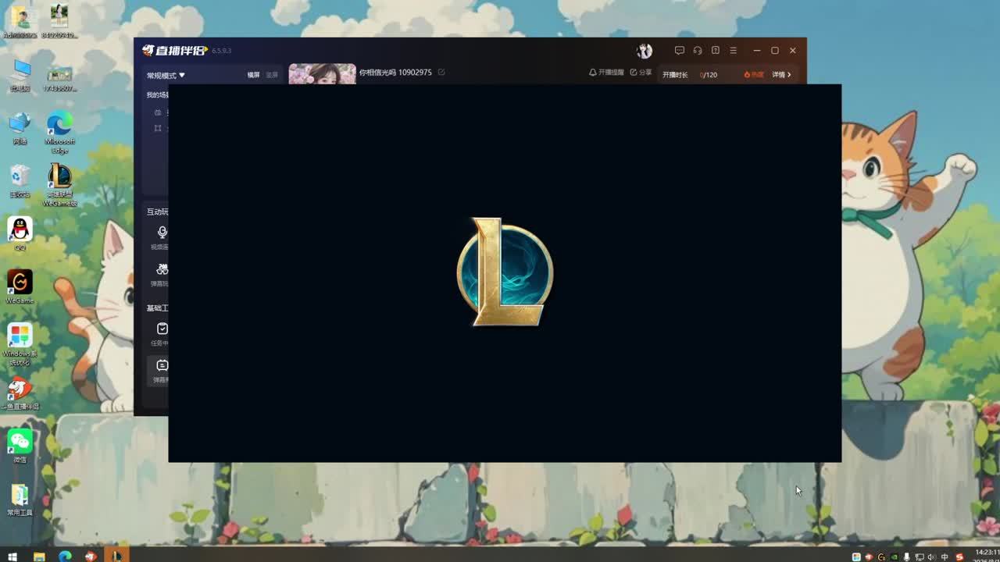Click the task center clipboard icon

(x=162, y=329)
